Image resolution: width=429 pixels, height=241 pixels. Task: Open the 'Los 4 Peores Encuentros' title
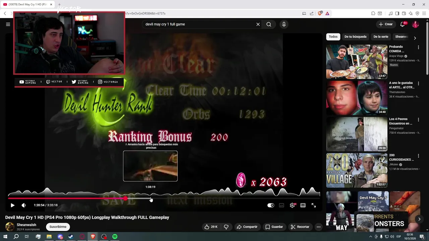coord(401,121)
